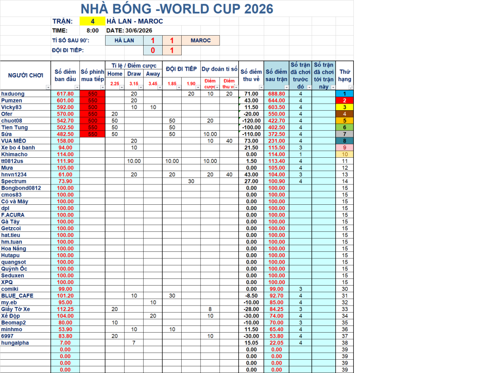Open the Số trận đã chơi trước đó filter

[x=309, y=87]
